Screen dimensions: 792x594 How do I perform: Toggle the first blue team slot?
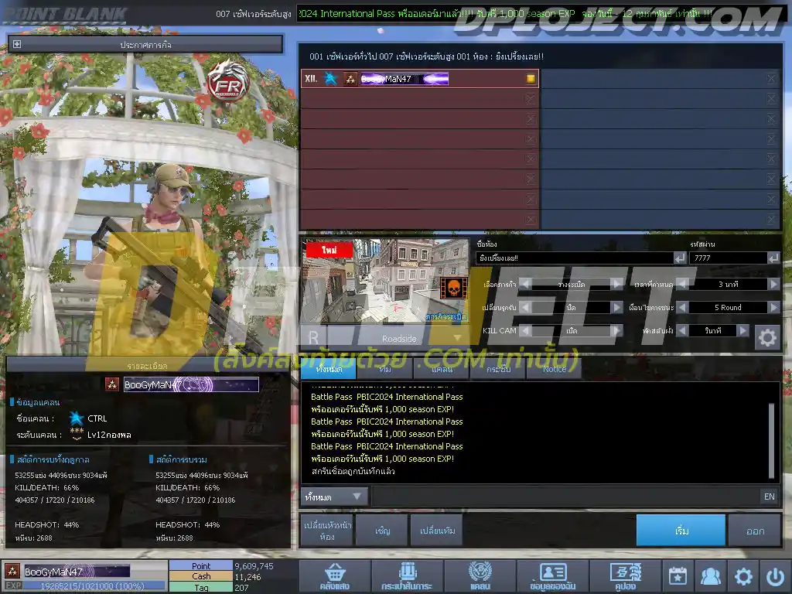771,79
